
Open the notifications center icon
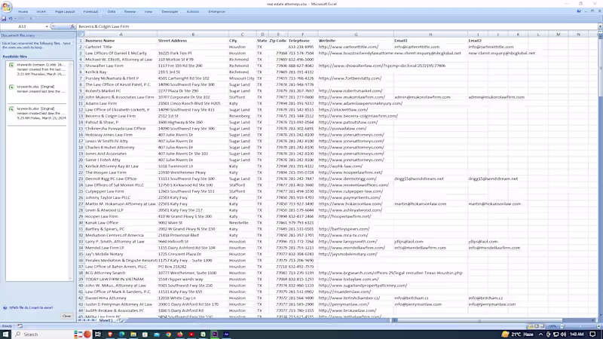592,334
